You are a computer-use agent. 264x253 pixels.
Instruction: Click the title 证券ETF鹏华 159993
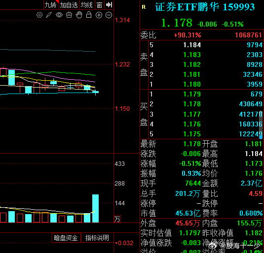(205, 7)
